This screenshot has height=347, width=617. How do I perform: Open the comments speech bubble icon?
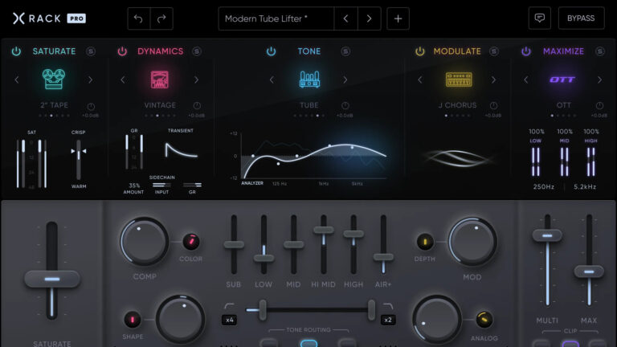point(540,18)
